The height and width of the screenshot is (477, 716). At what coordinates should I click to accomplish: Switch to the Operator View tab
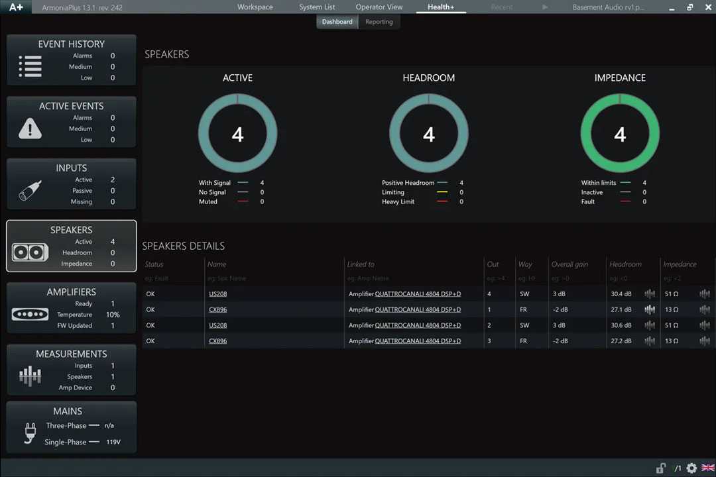(379, 7)
